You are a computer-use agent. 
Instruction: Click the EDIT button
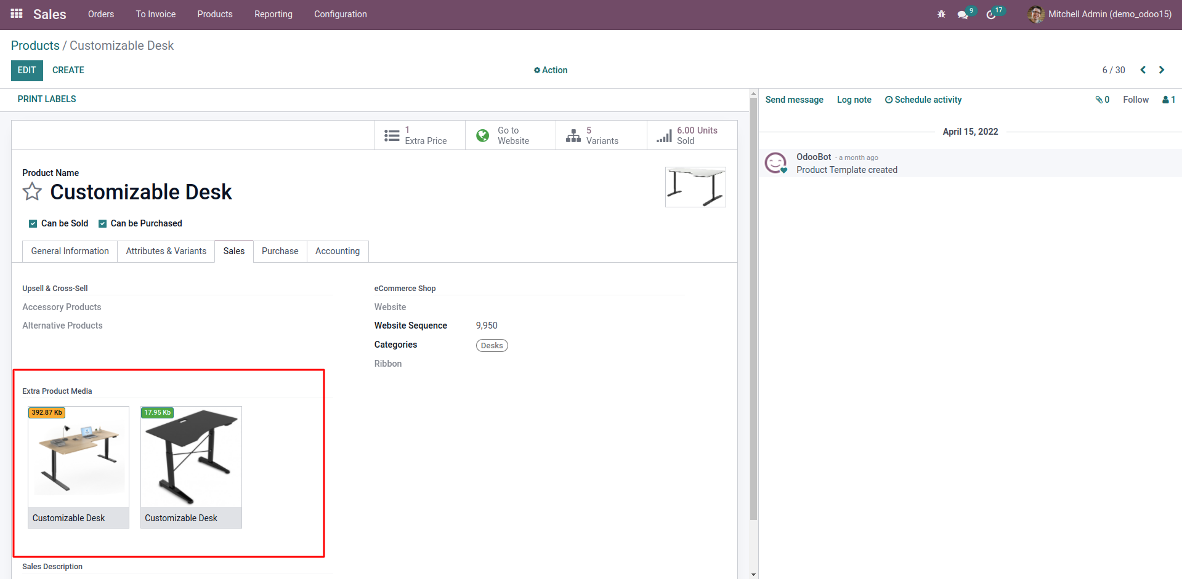[27, 71]
